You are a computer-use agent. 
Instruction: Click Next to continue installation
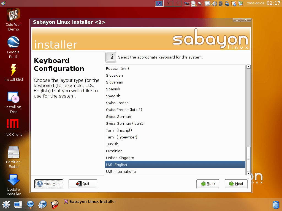236,184
